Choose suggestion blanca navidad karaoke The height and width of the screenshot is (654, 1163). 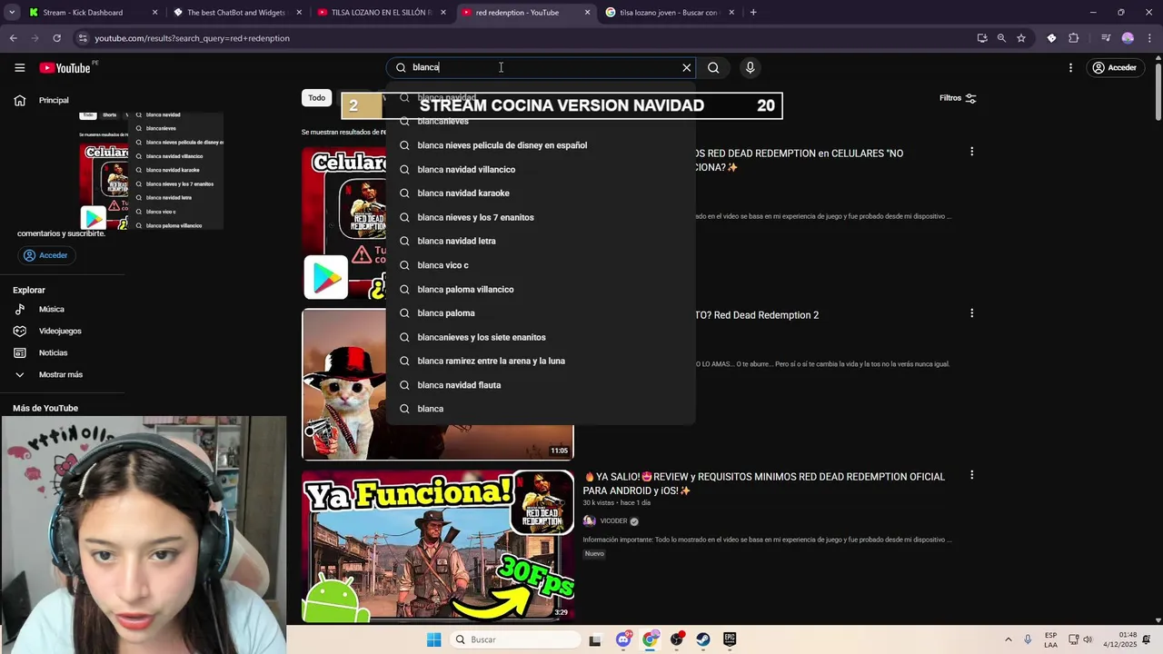541,193
